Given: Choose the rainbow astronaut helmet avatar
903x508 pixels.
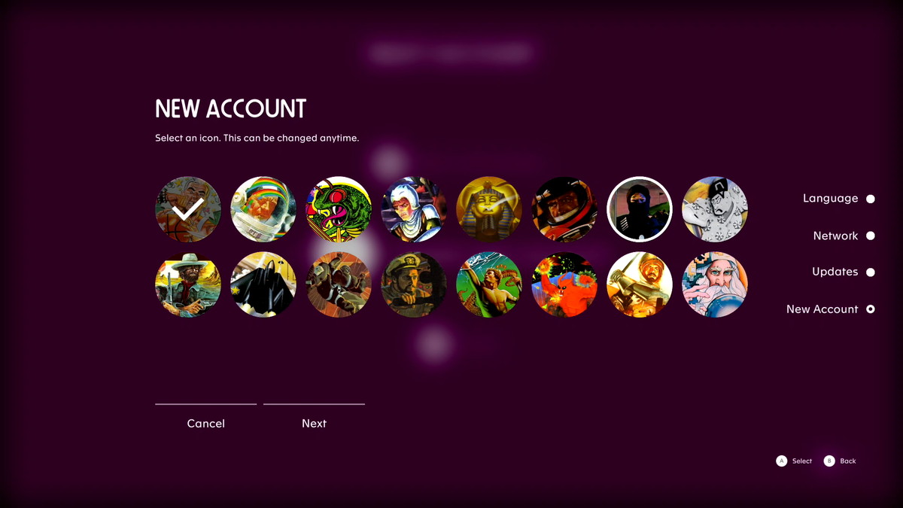Looking at the screenshot, I should pos(263,209).
